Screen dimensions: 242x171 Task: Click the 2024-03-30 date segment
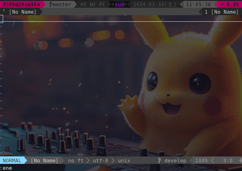pos(155,4)
